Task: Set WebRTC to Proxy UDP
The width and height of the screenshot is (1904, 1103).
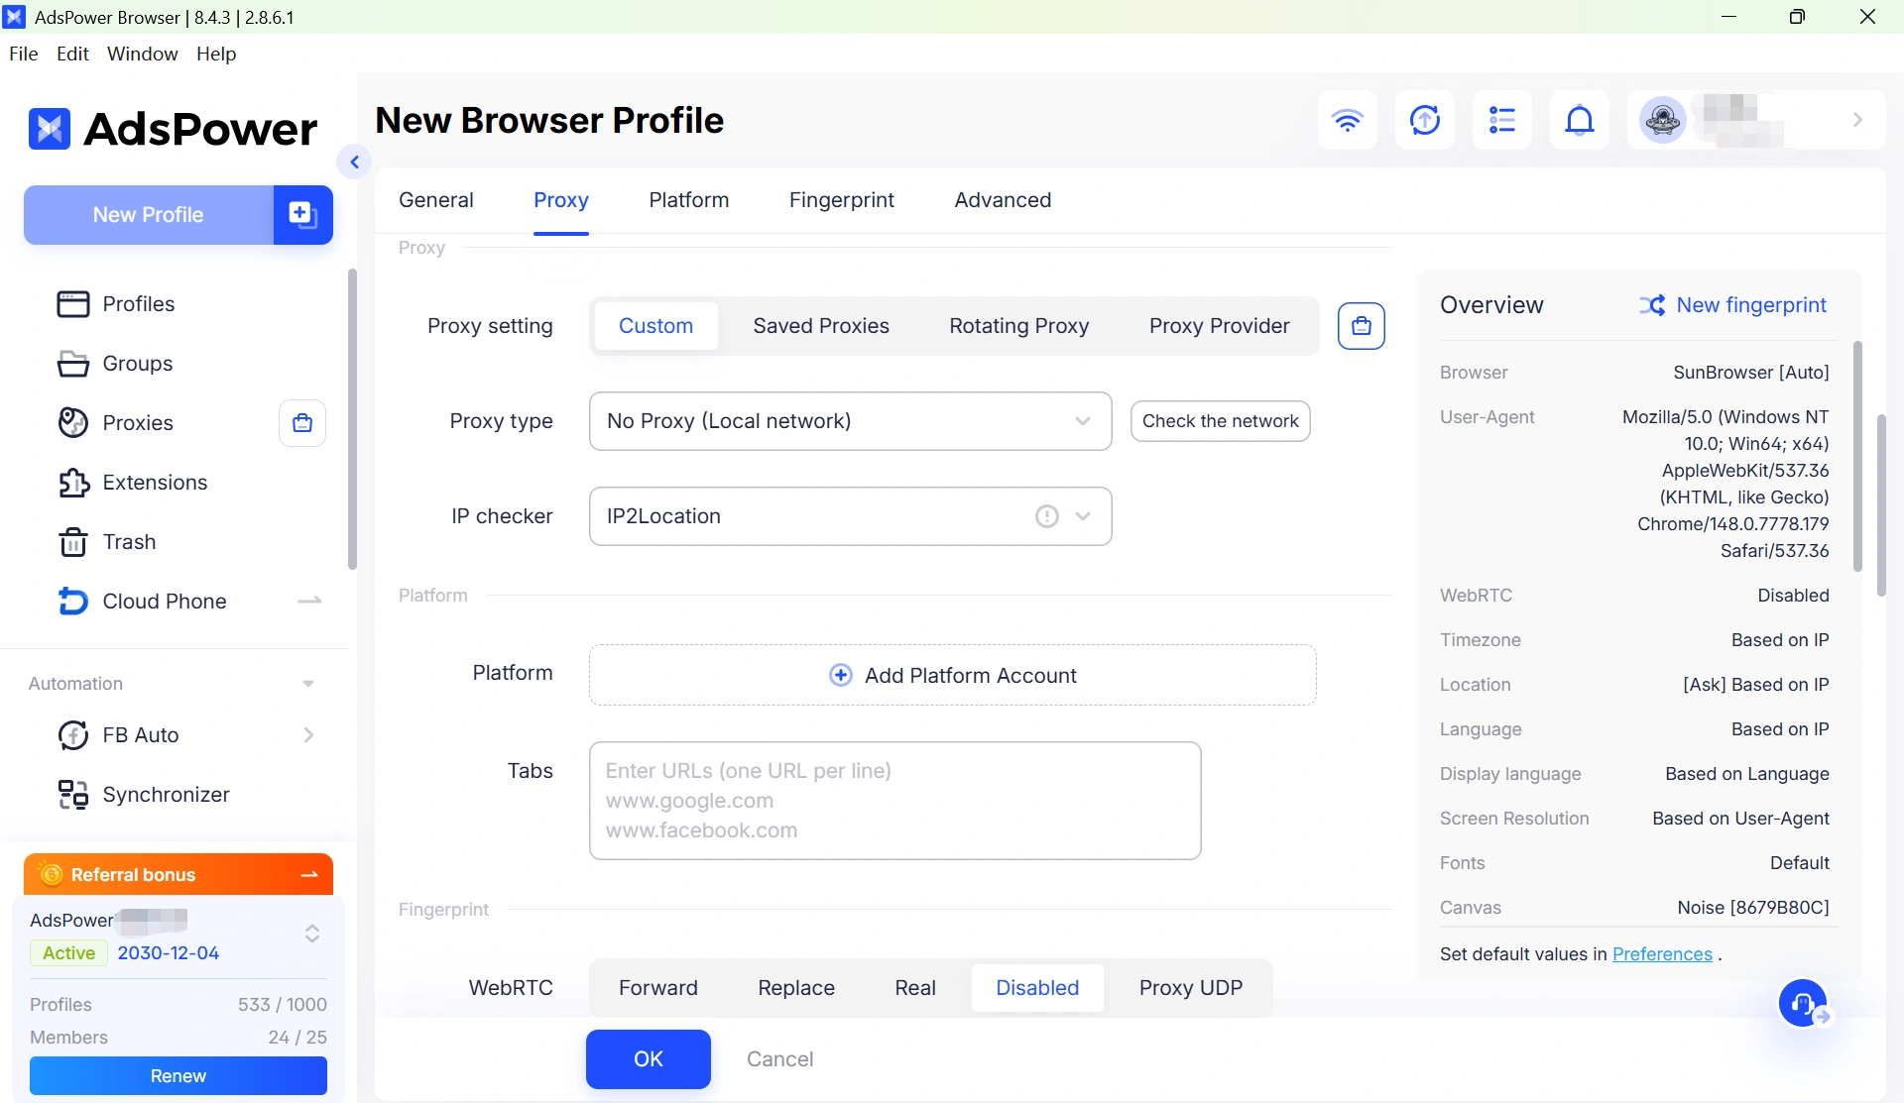Action: coord(1190,988)
